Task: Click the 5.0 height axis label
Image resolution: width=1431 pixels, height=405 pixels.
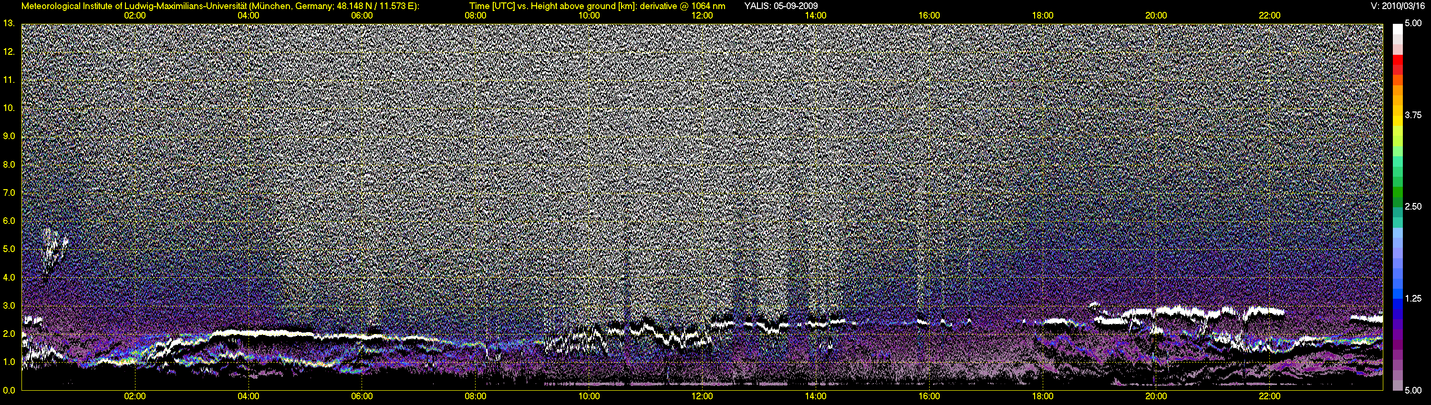Action: [x=8, y=249]
